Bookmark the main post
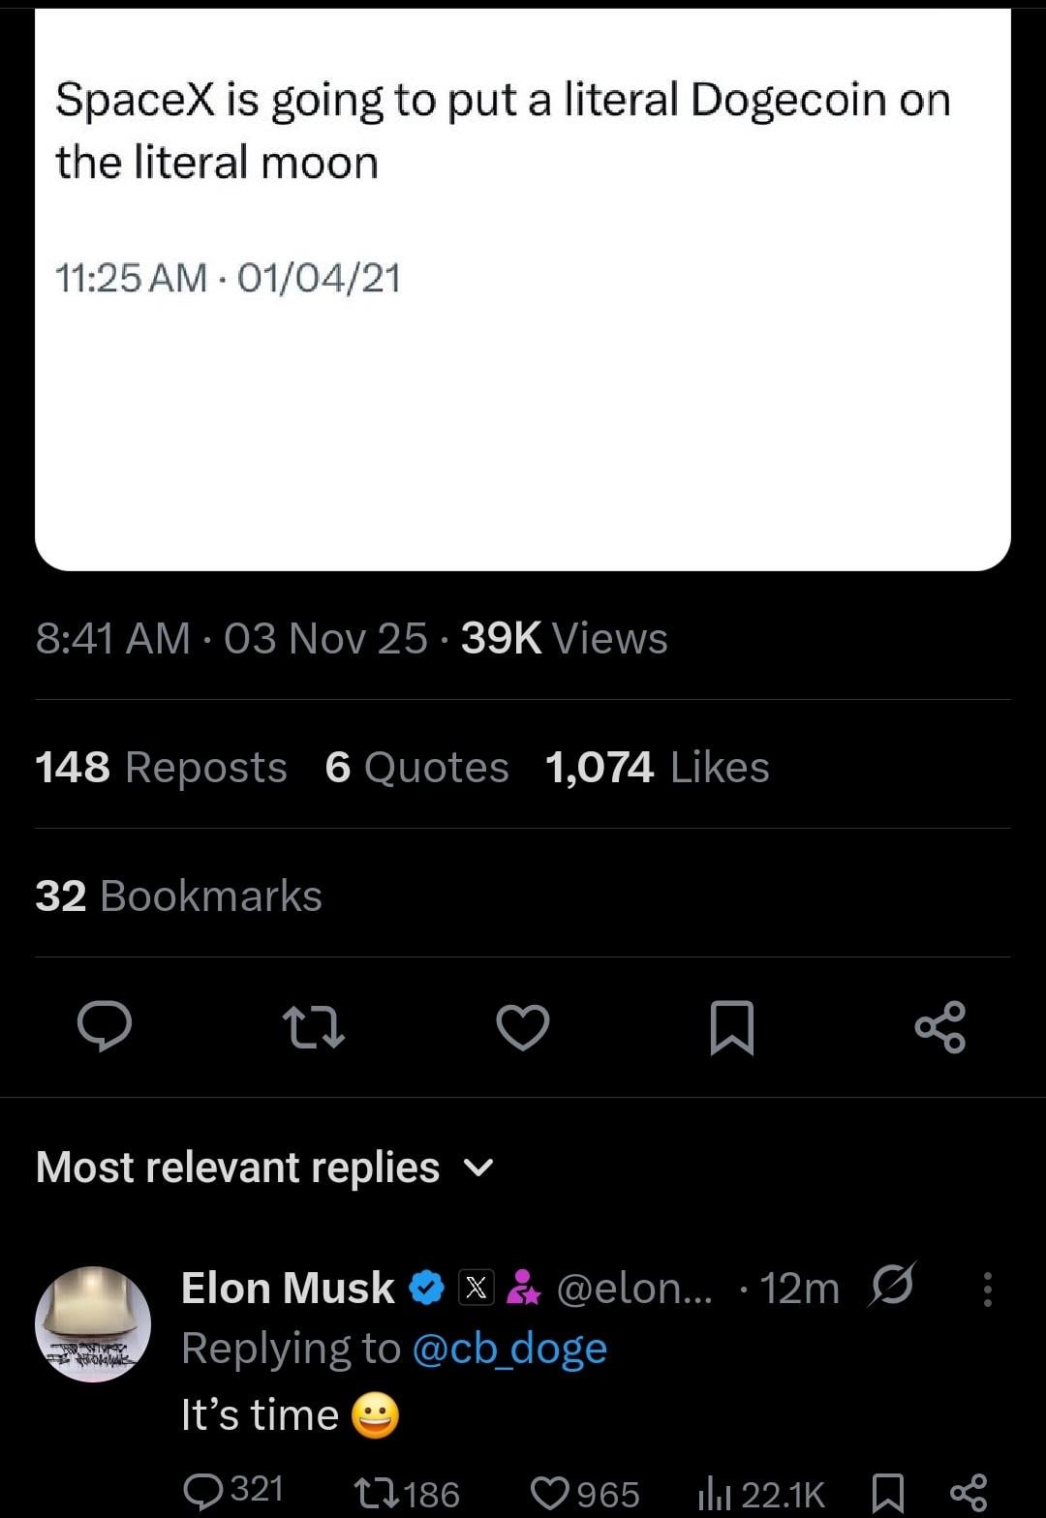Screen dimensions: 1046x1518 pos(732,1026)
